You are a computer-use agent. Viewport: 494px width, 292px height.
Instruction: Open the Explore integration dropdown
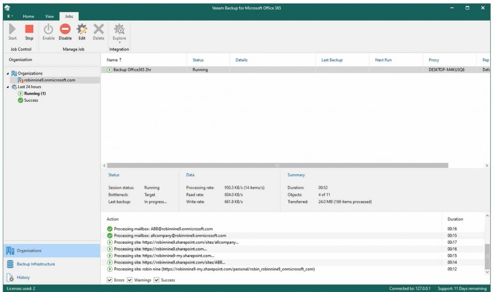click(119, 33)
